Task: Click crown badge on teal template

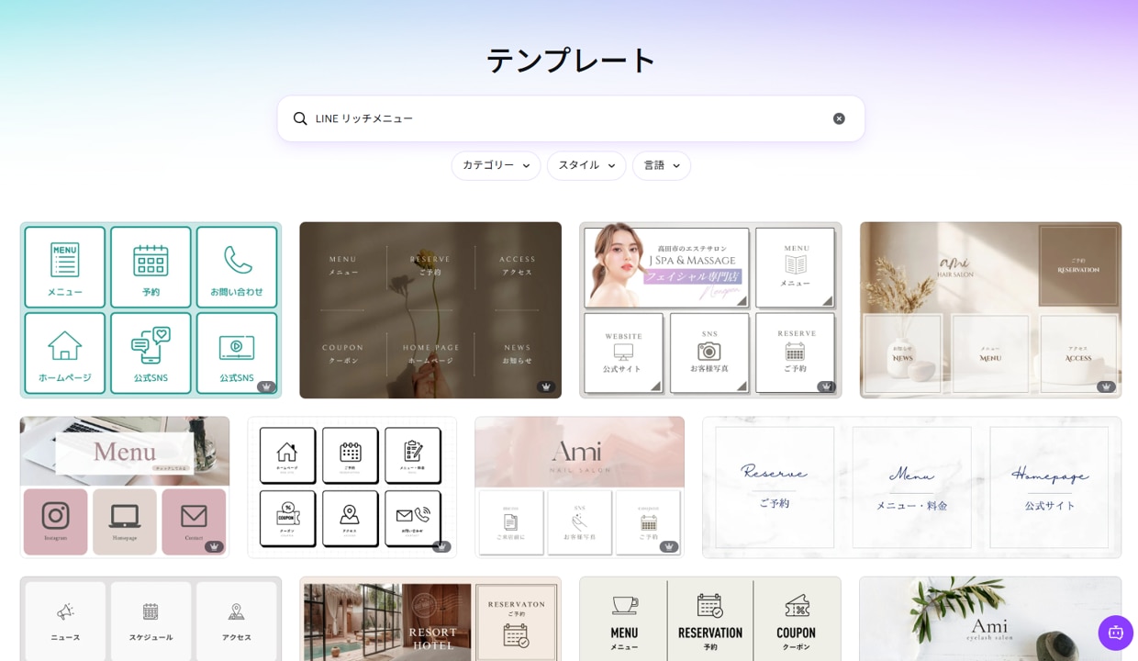Action: [x=266, y=387]
